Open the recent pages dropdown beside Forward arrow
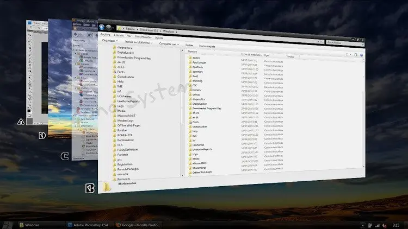This screenshot has width=408, height=229. [x=114, y=28]
